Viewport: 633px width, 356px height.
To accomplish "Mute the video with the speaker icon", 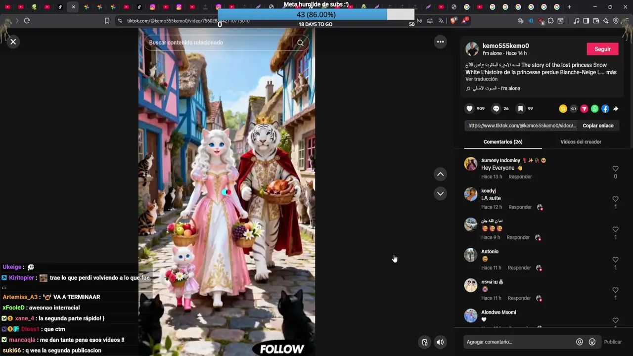I will (440, 342).
